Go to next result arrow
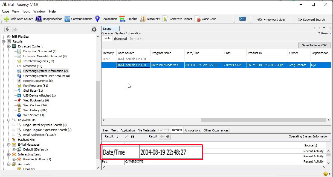This screenshot has width=333, height=177. pos(168,136)
